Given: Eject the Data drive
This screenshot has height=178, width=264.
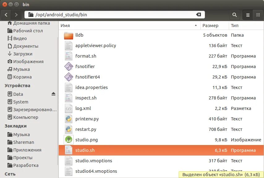Looking at the screenshot, I should tap(53, 94).
